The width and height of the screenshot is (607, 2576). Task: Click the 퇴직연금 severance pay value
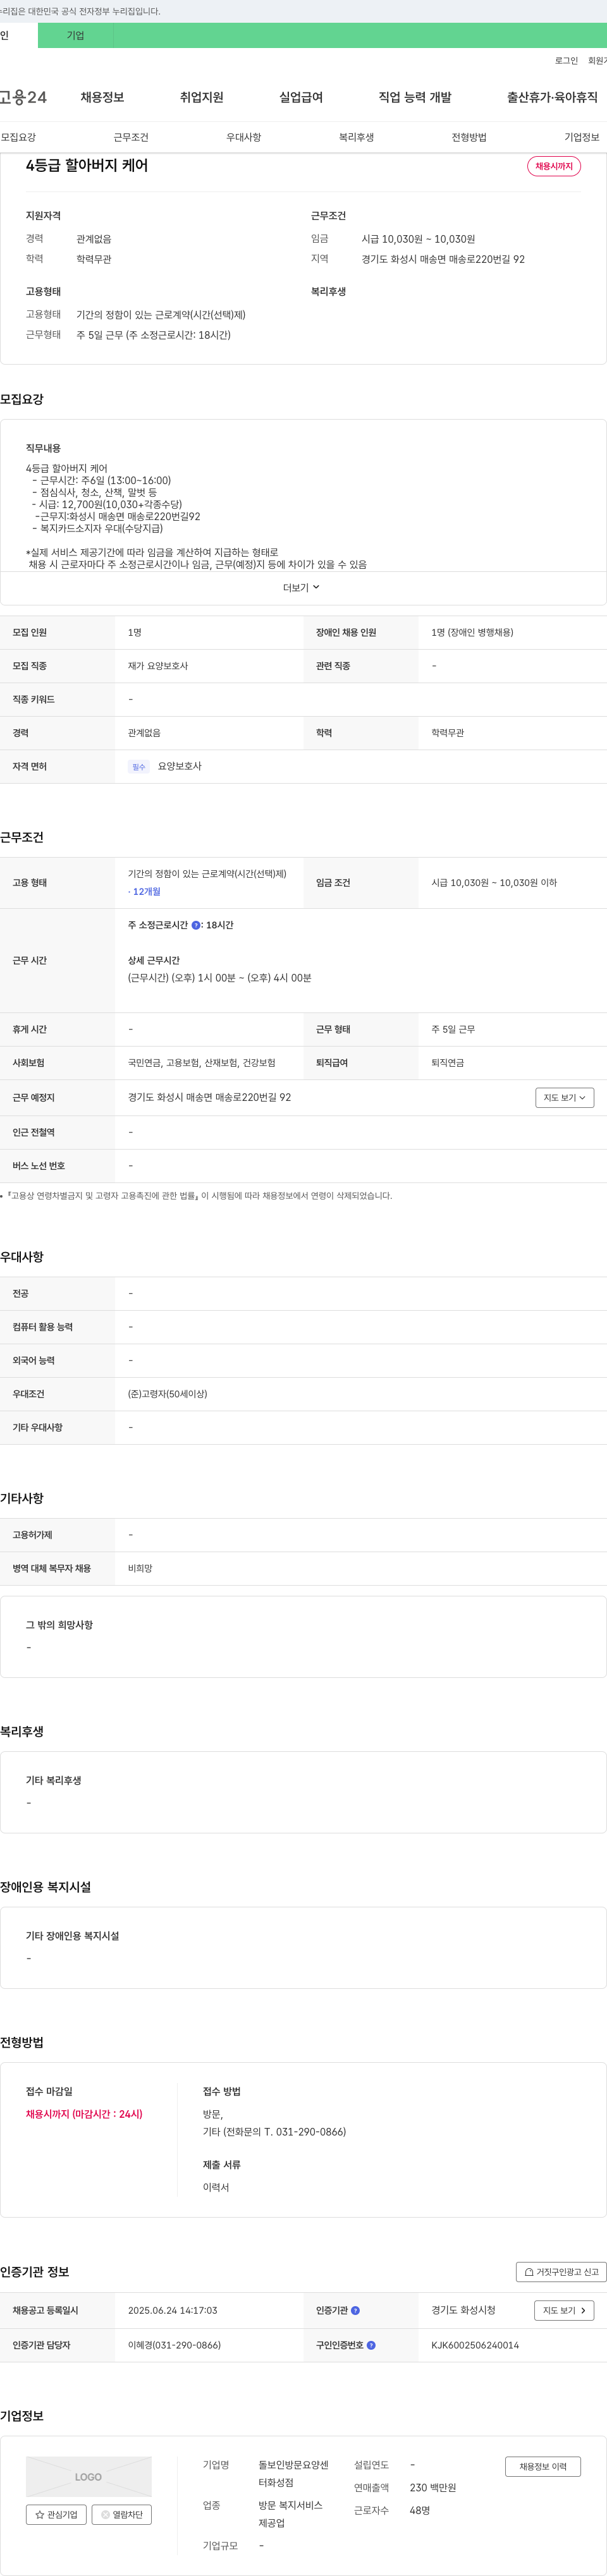(x=448, y=1063)
